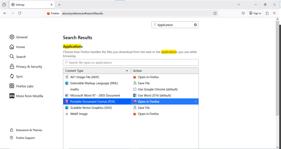Close the Settings tab

click(52, 5)
